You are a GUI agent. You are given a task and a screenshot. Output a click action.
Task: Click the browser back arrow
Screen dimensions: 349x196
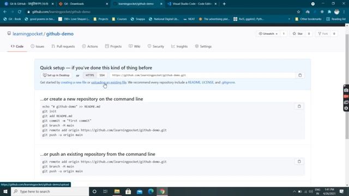5,12
